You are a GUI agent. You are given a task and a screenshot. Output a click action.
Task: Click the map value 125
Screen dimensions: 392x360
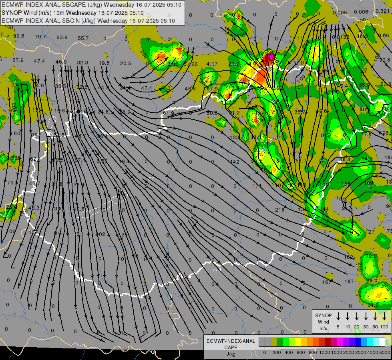tap(123, 234)
